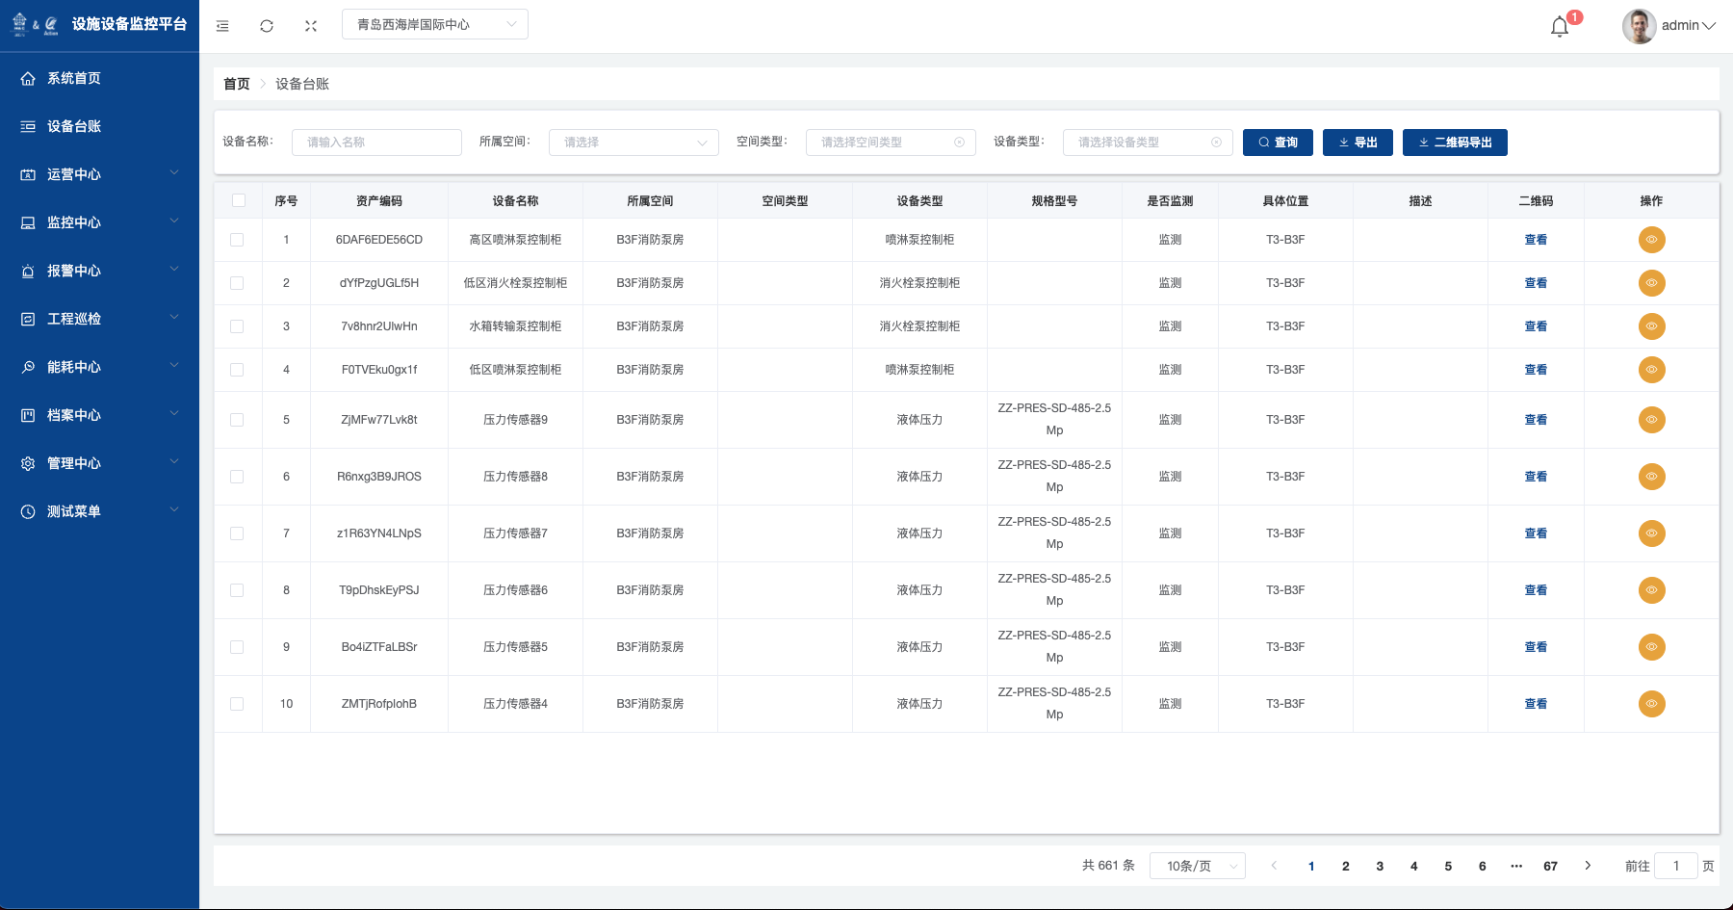This screenshot has width=1733, height=910.
Task: Select all rows using header checkbox
Action: tap(238, 200)
